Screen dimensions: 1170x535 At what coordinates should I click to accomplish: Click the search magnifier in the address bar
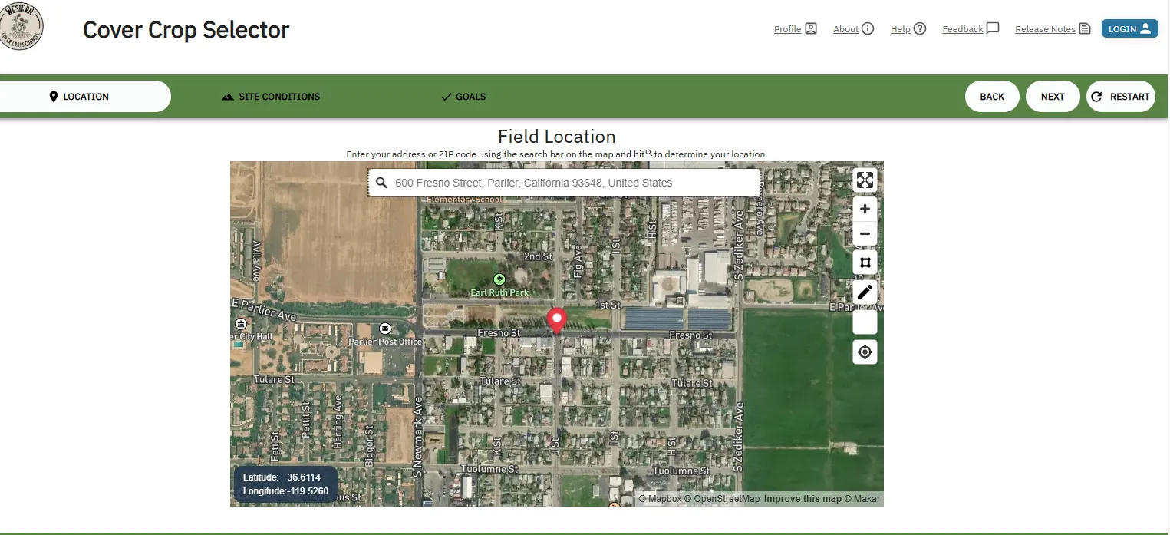(x=381, y=182)
